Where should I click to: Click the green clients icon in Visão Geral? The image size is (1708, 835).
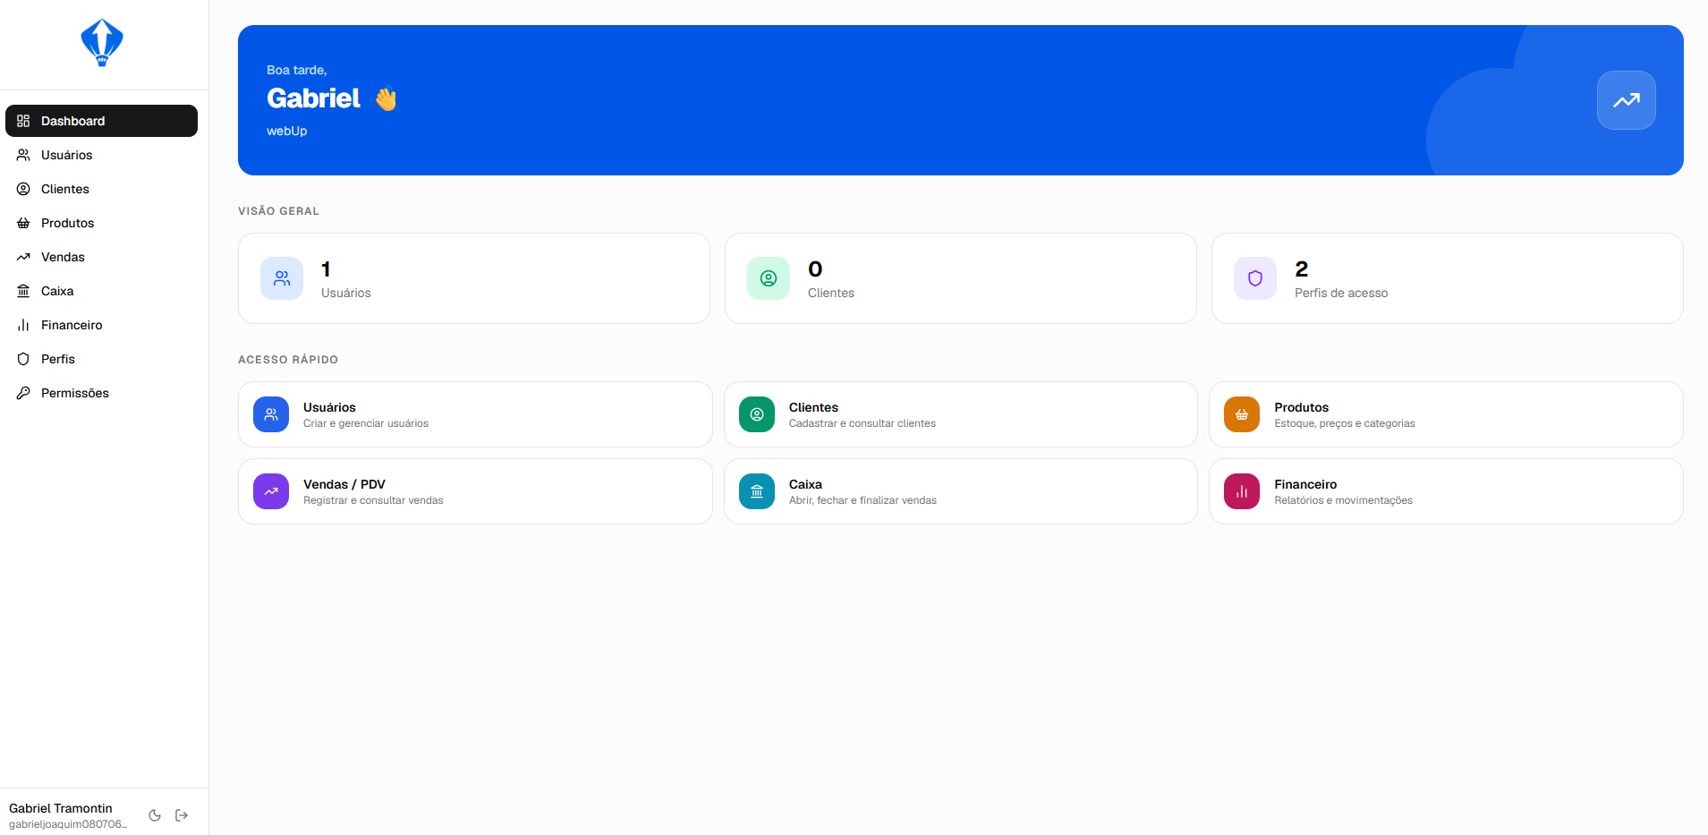(x=769, y=278)
